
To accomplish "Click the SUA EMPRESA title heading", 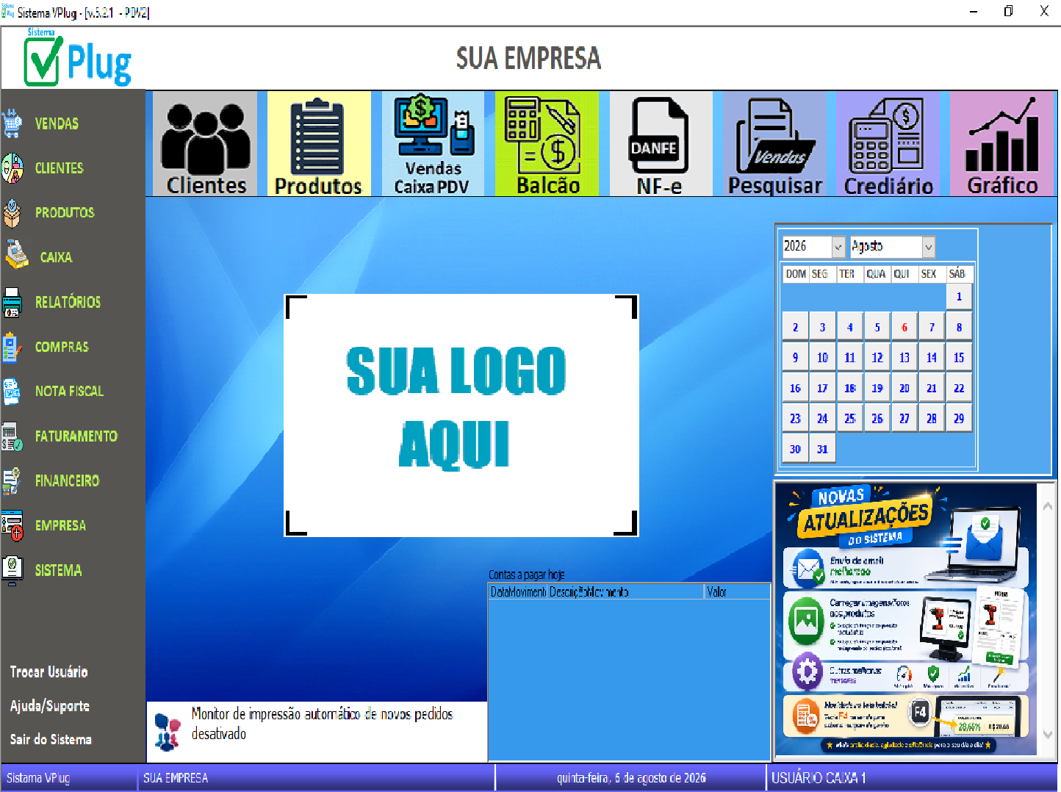I will (528, 59).
